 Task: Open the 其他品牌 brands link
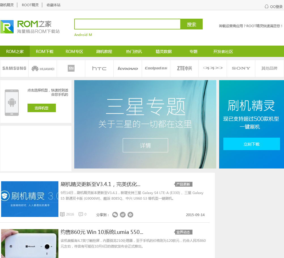point(269,68)
